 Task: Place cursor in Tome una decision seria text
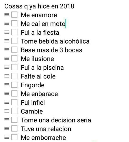point(56,120)
